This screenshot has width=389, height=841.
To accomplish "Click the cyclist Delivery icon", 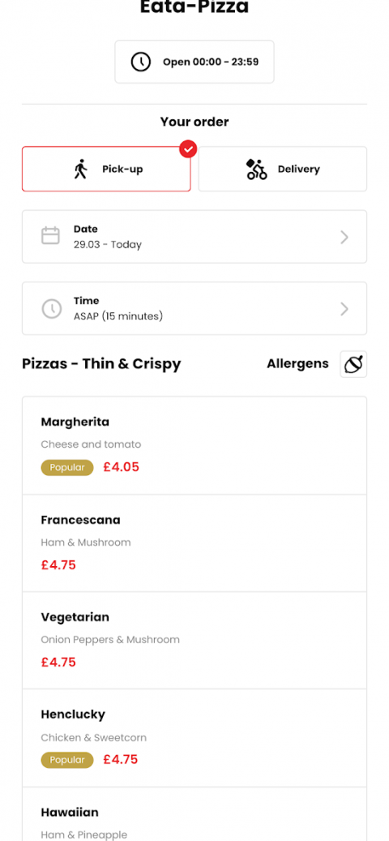I will pyautogui.click(x=256, y=169).
